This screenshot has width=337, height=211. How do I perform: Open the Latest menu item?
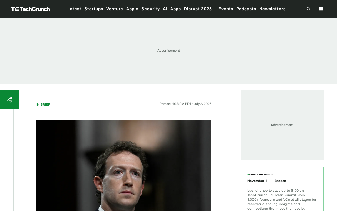click(74, 9)
